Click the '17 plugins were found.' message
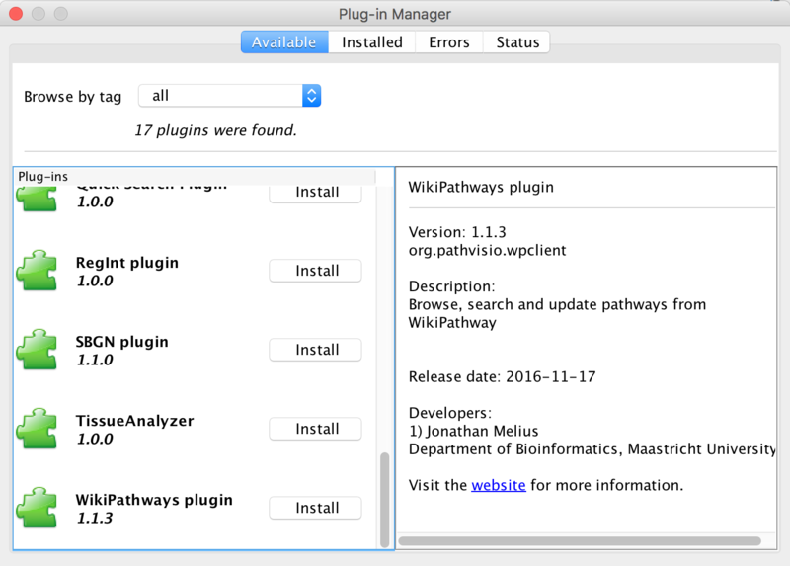 coord(215,130)
